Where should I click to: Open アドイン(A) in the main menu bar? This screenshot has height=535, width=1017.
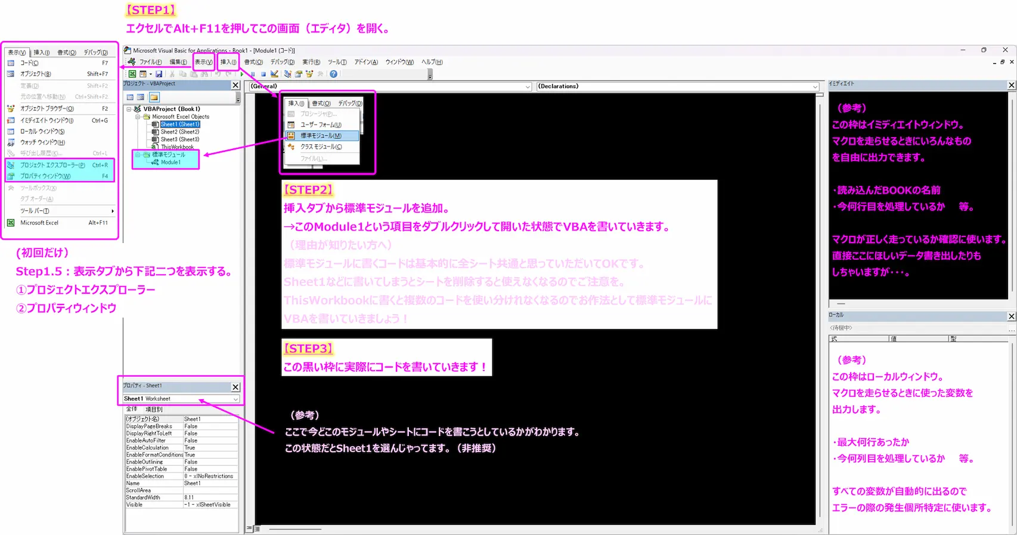click(x=366, y=62)
